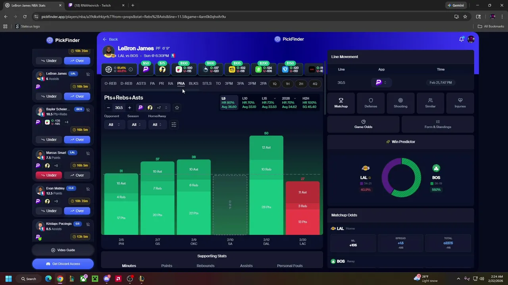Select the Underdog $75 sportsbook card
This screenshot has height=285, width=508.
pyautogui.click(x=162, y=69)
